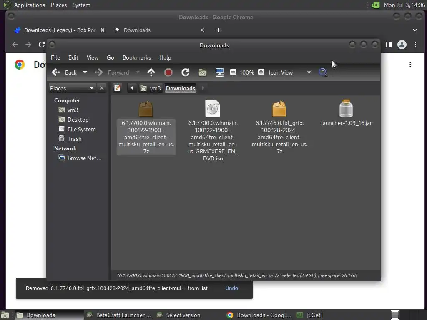
Task: Open Trash in the sidebar
Action: pyautogui.click(x=70, y=139)
